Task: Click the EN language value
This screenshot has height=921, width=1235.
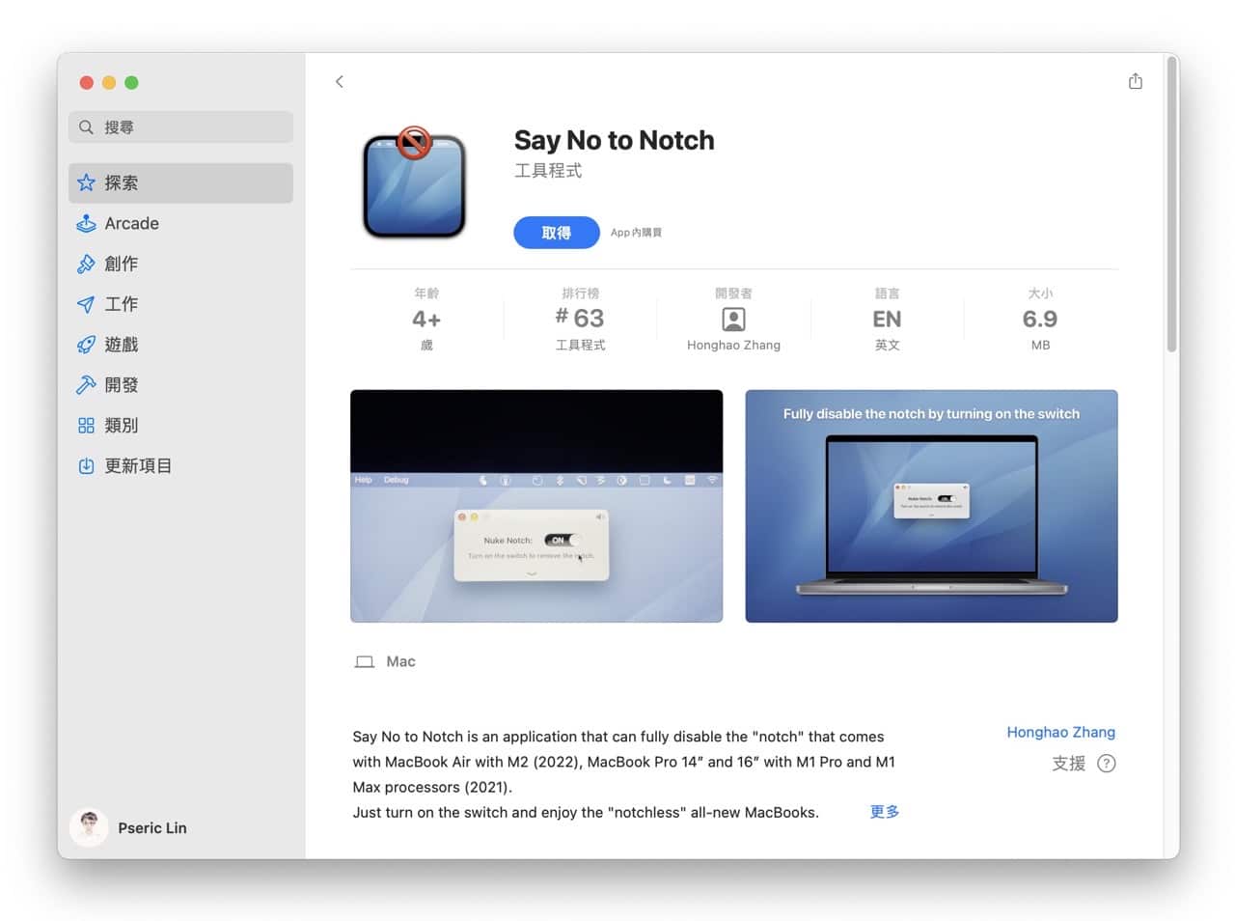Action: click(887, 319)
